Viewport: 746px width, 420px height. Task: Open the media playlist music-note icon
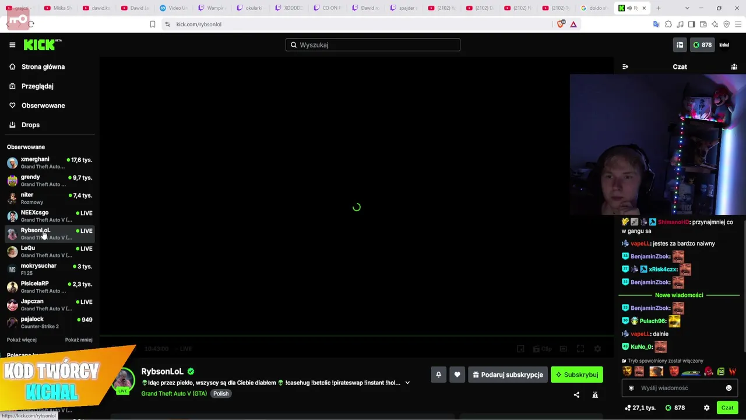680,24
